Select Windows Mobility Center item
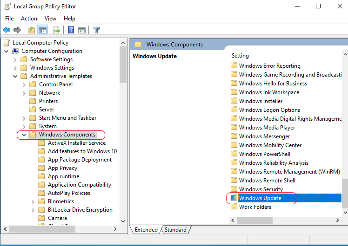 [270, 145]
